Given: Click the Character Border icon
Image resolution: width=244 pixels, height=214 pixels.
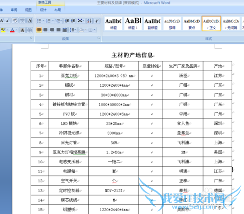Looking at the screenshot, I should tap(30, 20).
